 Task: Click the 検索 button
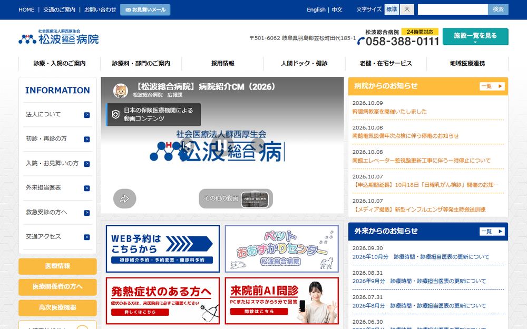point(498,9)
